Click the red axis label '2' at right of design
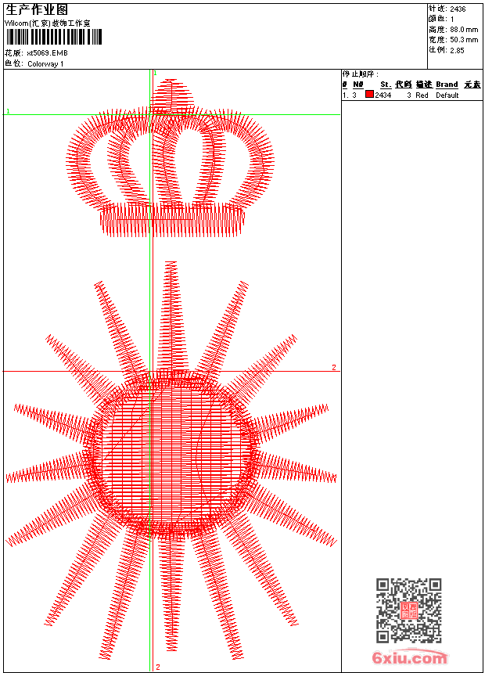Image resolution: width=485 pixels, height=673 pixels. [334, 367]
